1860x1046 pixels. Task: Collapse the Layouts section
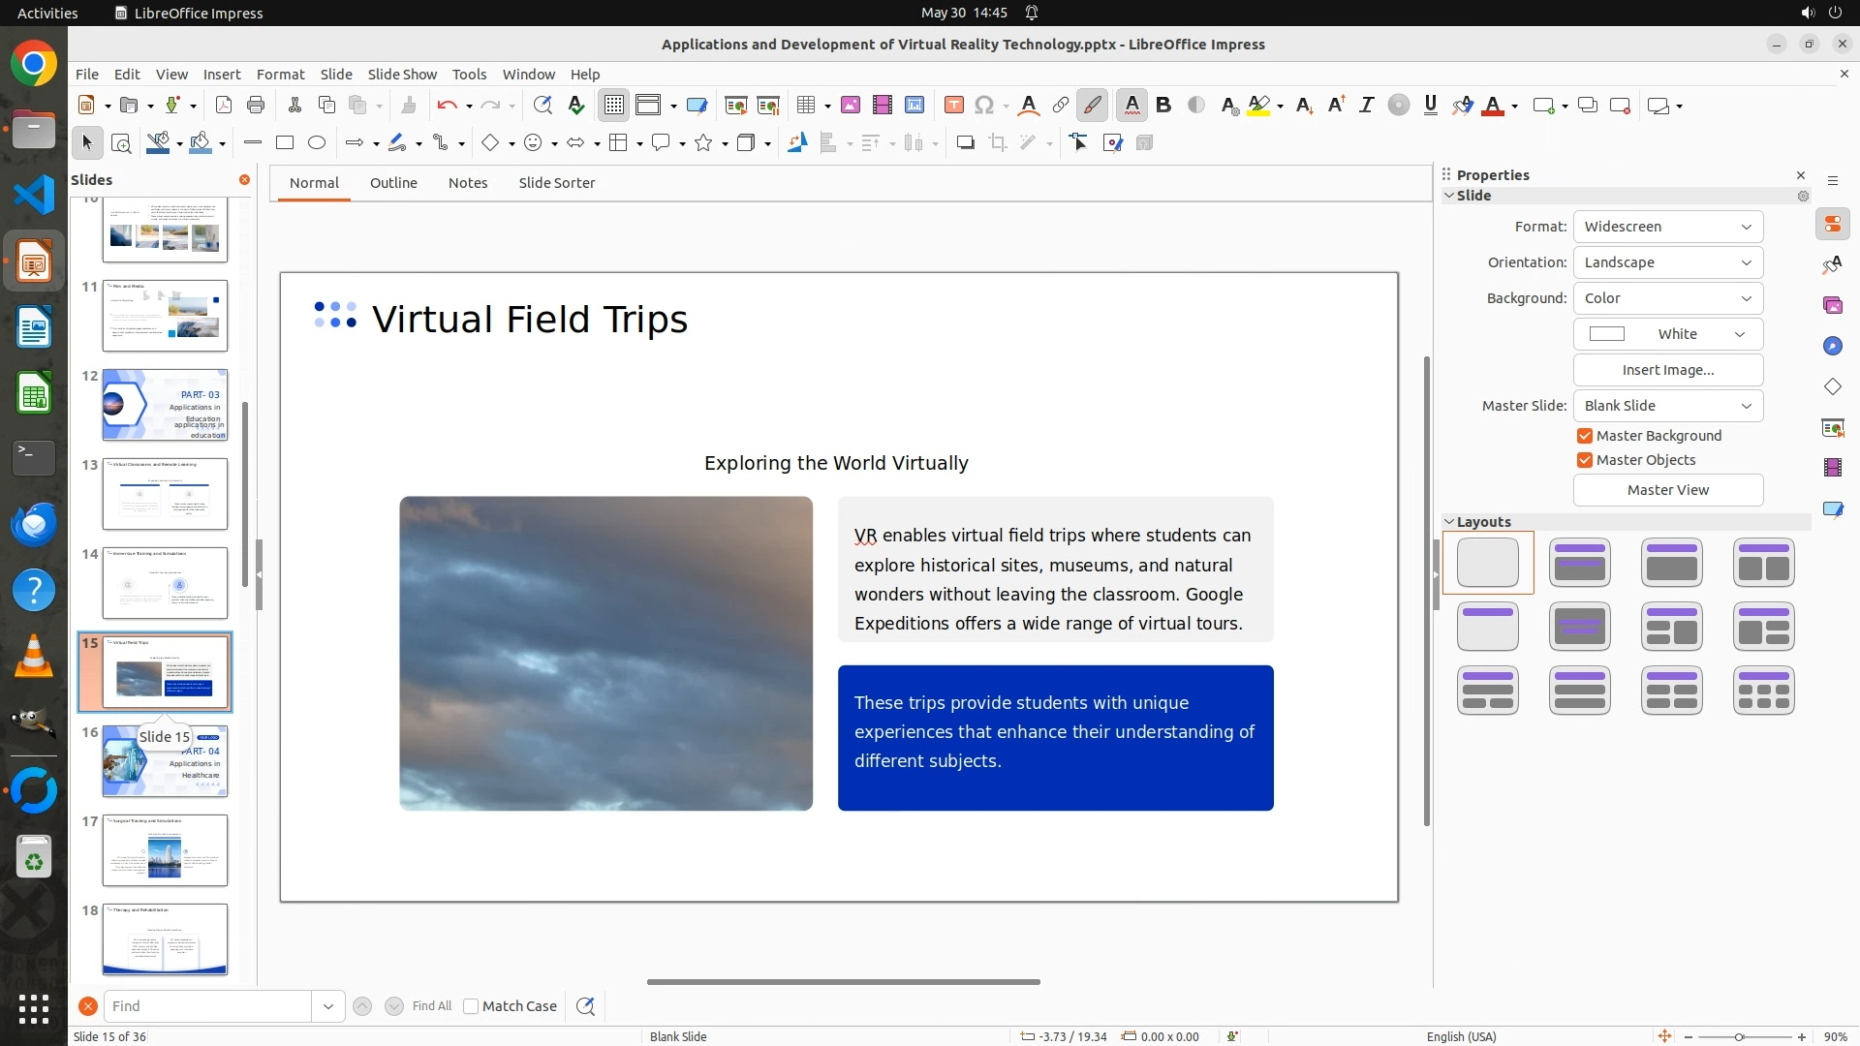1449,522
